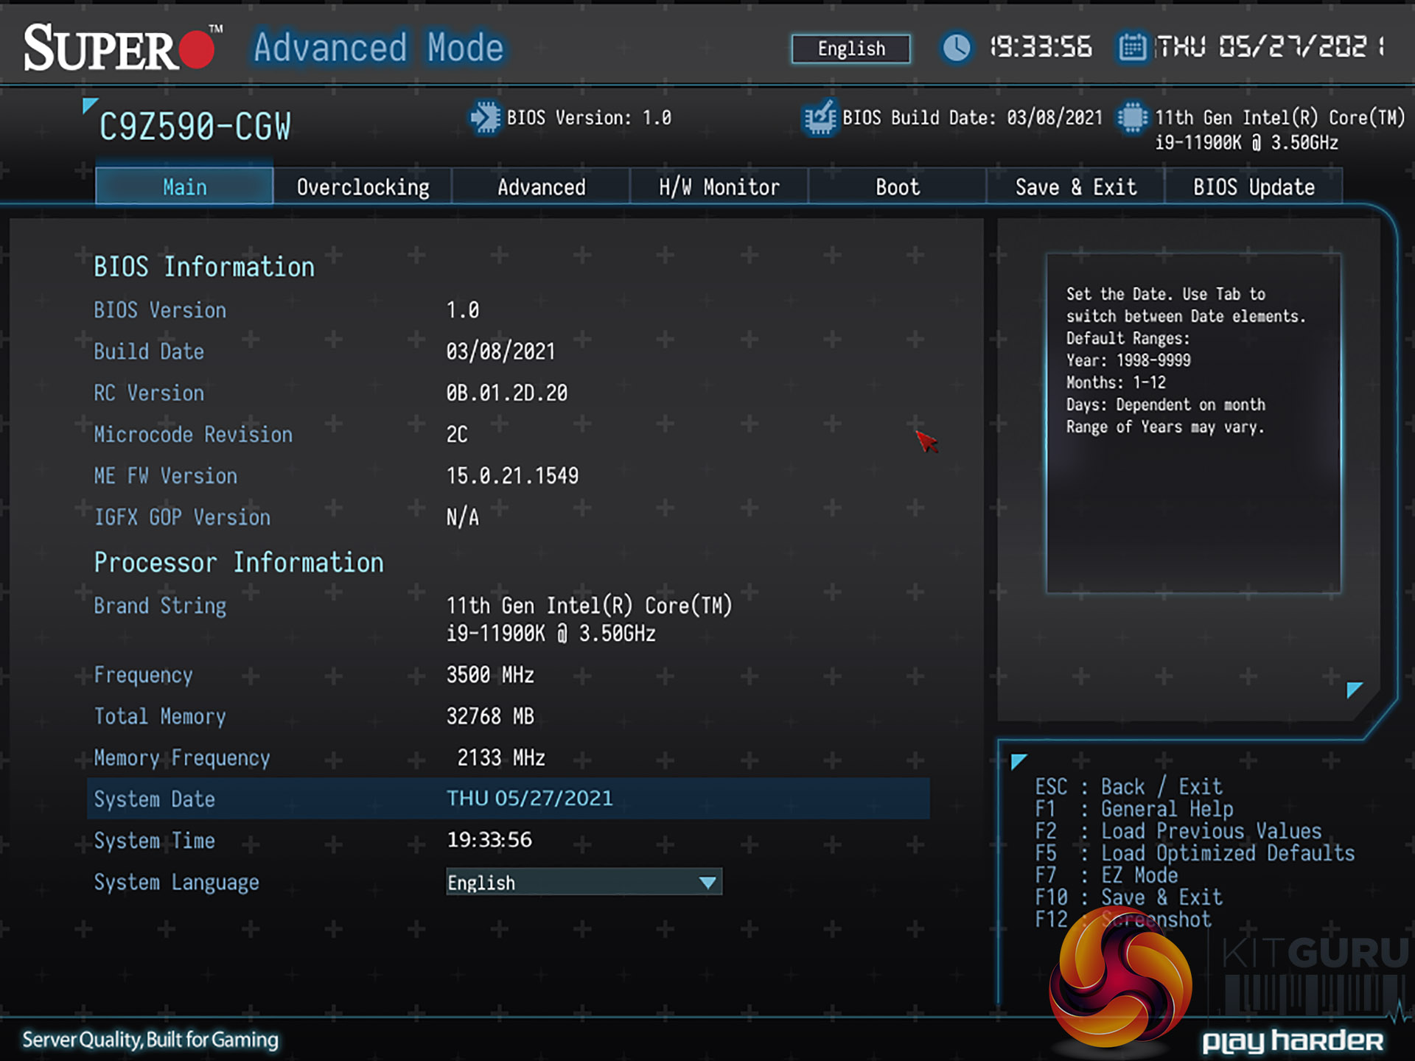Go to the Save & Exit tab
The image size is (1415, 1061).
pos(1075,187)
